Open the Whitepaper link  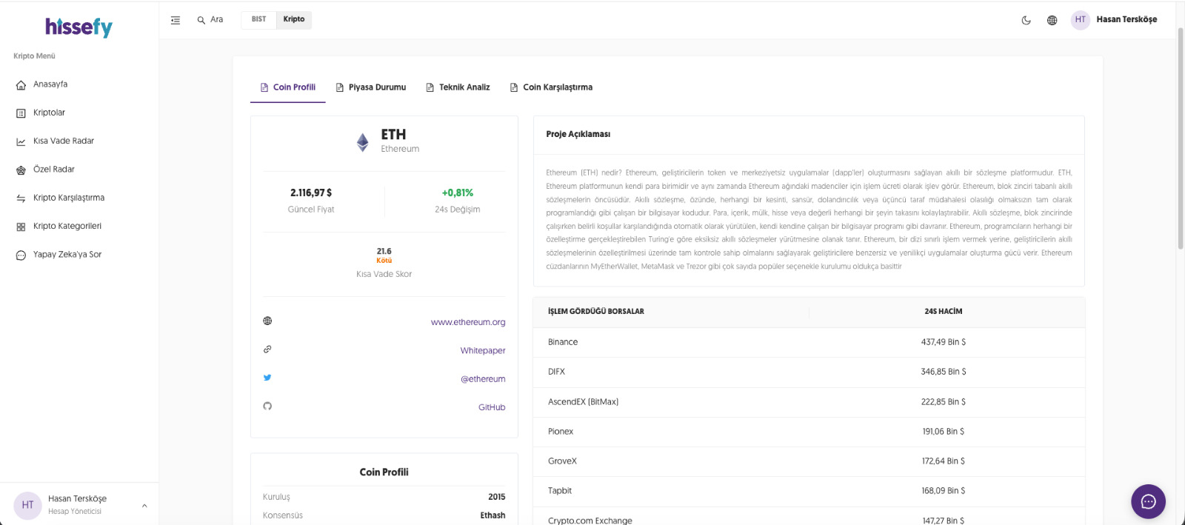[x=483, y=350]
